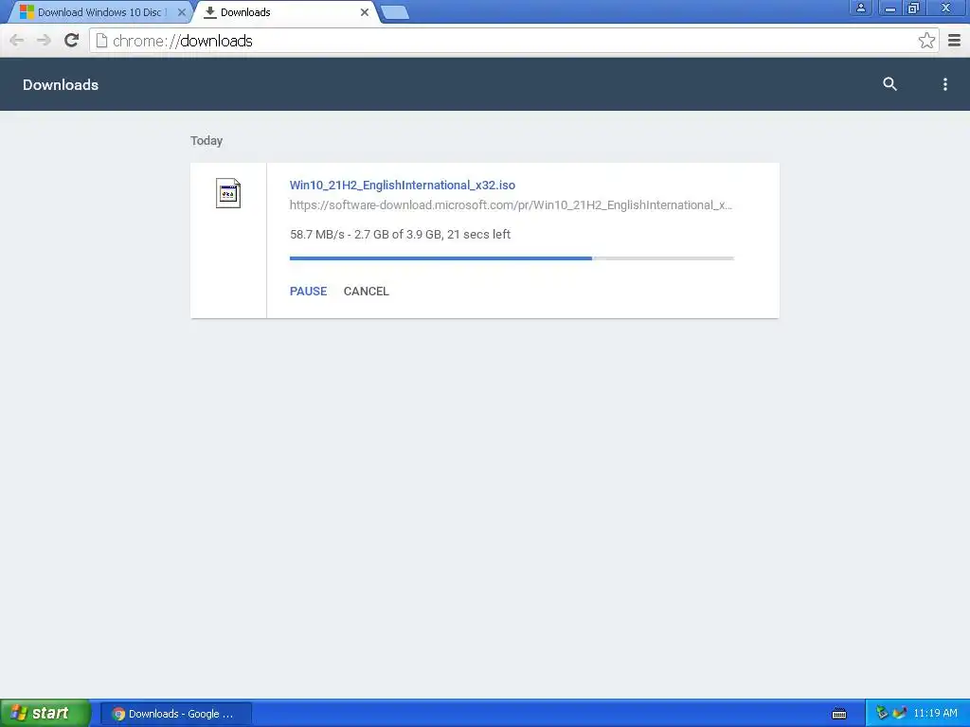Click the browser forward arrow
This screenshot has height=727, width=970.
point(44,41)
